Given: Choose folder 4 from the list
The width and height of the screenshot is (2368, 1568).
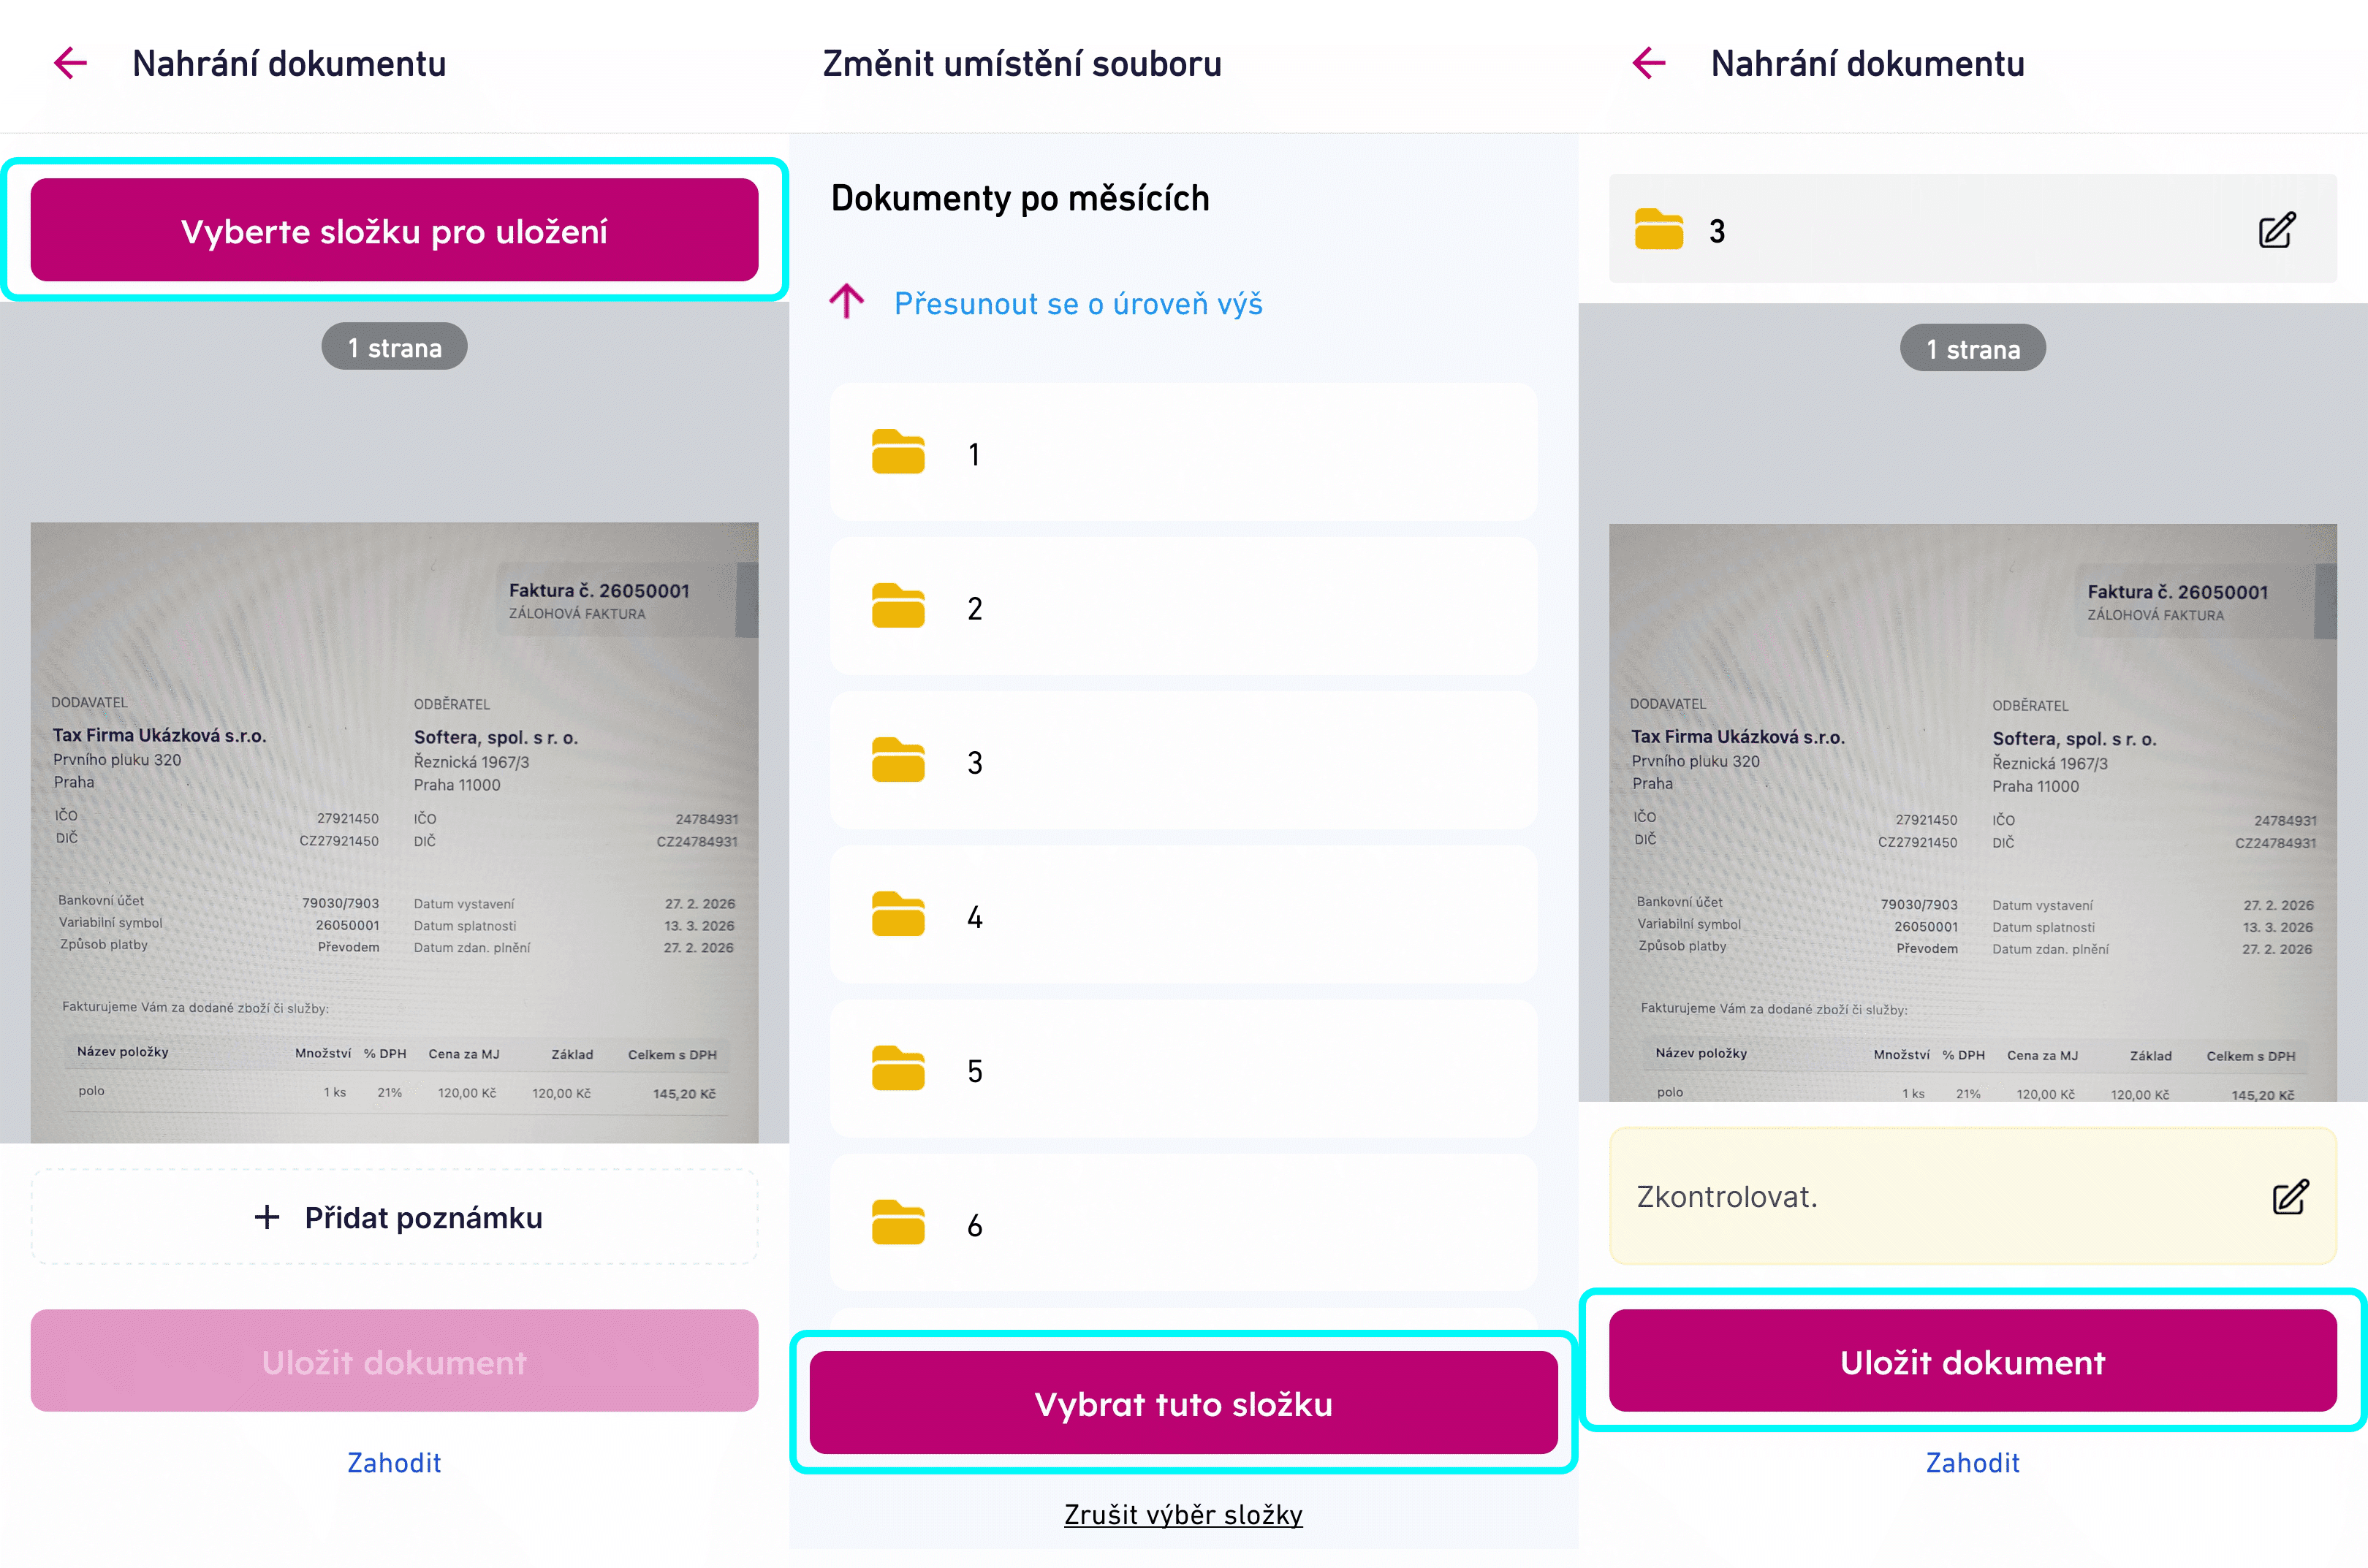Looking at the screenshot, I should click(1182, 915).
